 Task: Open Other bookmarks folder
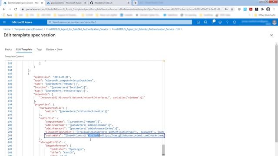pyautogui.click(x=265, y=15)
